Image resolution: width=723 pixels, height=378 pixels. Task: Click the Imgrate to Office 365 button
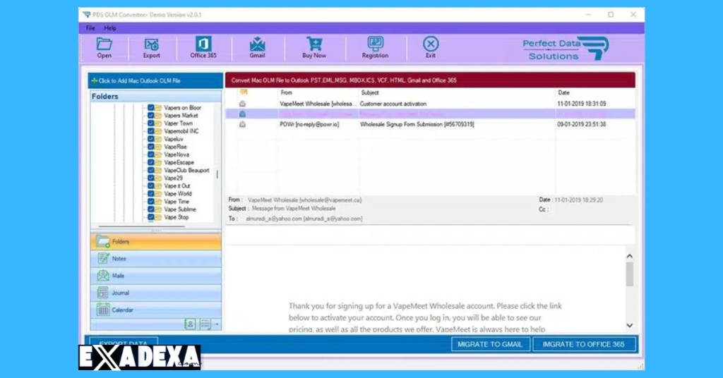[x=584, y=344]
